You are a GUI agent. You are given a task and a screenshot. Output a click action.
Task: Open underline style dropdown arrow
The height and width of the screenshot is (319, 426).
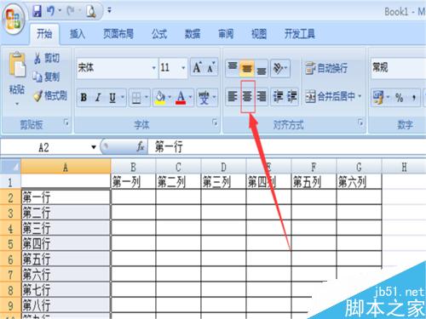coord(123,98)
